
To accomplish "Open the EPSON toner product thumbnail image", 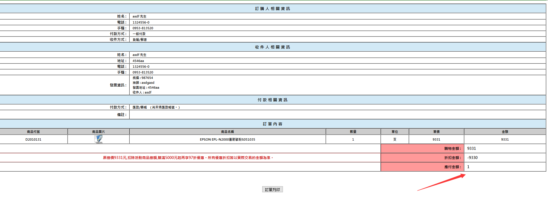I will [x=99, y=139].
